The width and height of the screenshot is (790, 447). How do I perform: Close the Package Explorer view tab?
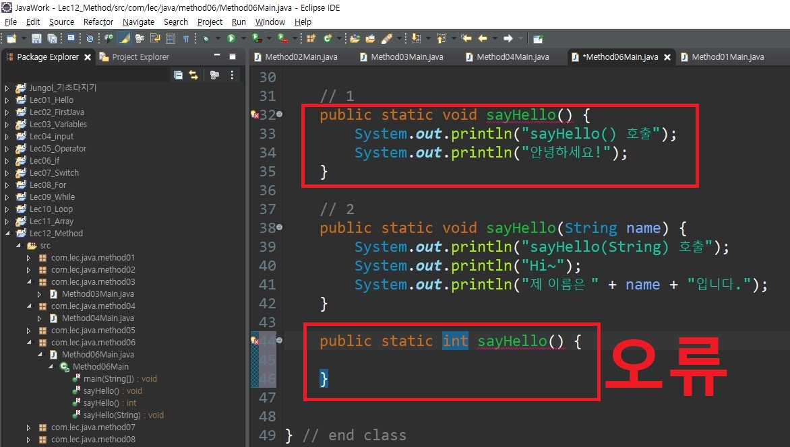(87, 57)
